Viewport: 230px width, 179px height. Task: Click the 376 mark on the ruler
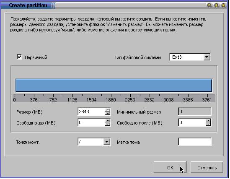coord(34,100)
